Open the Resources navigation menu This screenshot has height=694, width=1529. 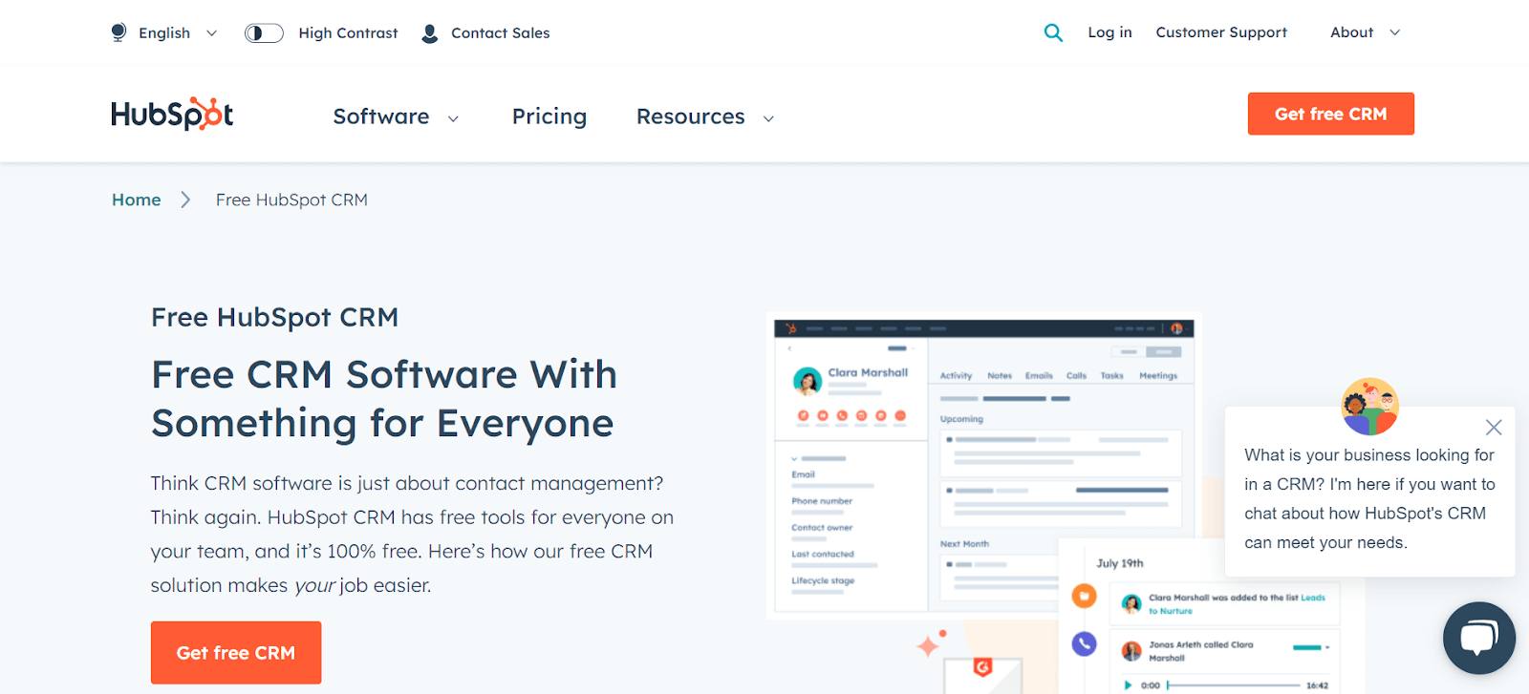(691, 116)
